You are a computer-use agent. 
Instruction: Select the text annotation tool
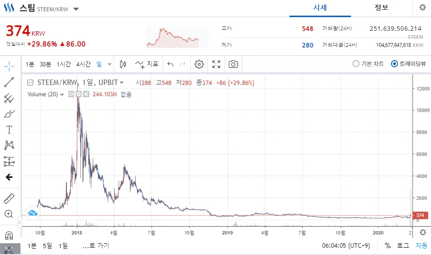pos(9,129)
